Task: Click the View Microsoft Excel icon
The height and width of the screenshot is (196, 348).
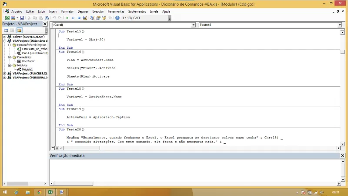Action: pos(7,18)
